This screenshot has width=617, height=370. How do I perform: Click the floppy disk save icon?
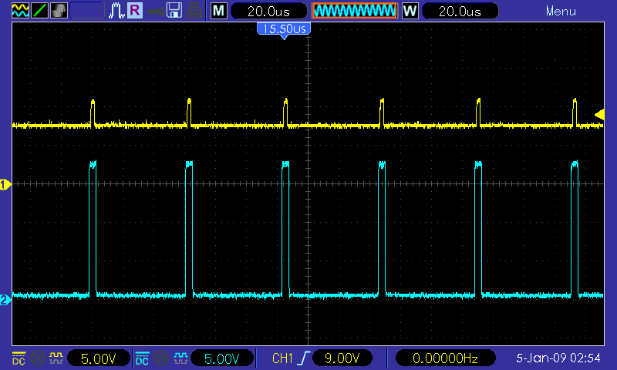pyautogui.click(x=174, y=11)
